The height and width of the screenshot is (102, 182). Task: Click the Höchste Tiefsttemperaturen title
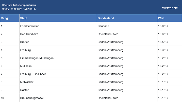click(x=19, y=5)
